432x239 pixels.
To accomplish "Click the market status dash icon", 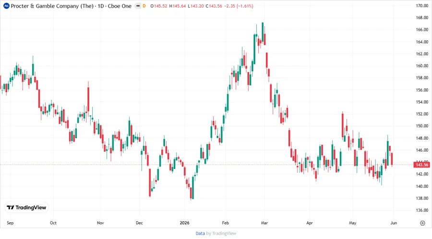I will (138, 6).
